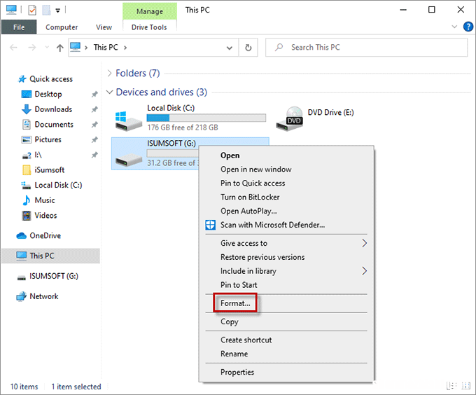Viewport: 476px width, 395px height.
Task: Click the Back navigation arrow
Action: [13, 48]
